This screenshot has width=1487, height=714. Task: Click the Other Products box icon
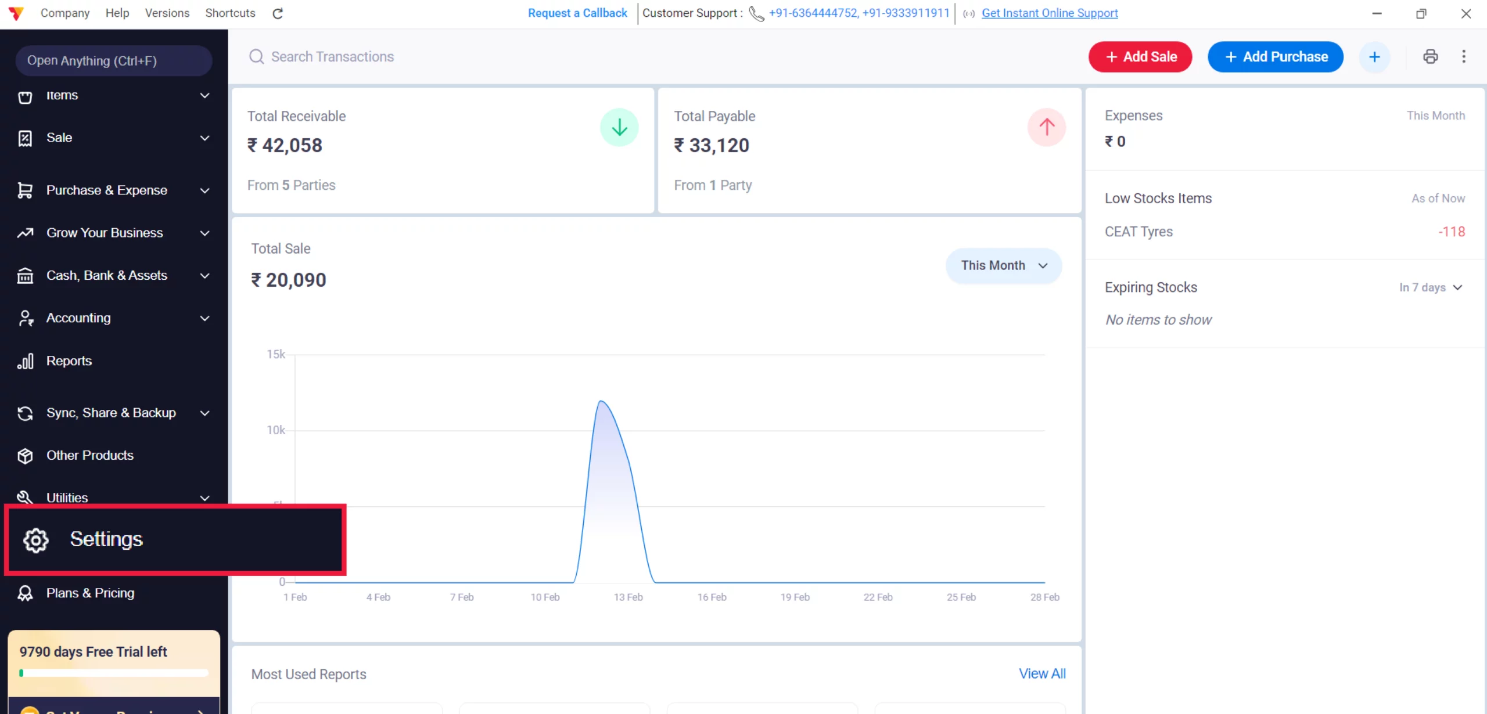tap(25, 456)
